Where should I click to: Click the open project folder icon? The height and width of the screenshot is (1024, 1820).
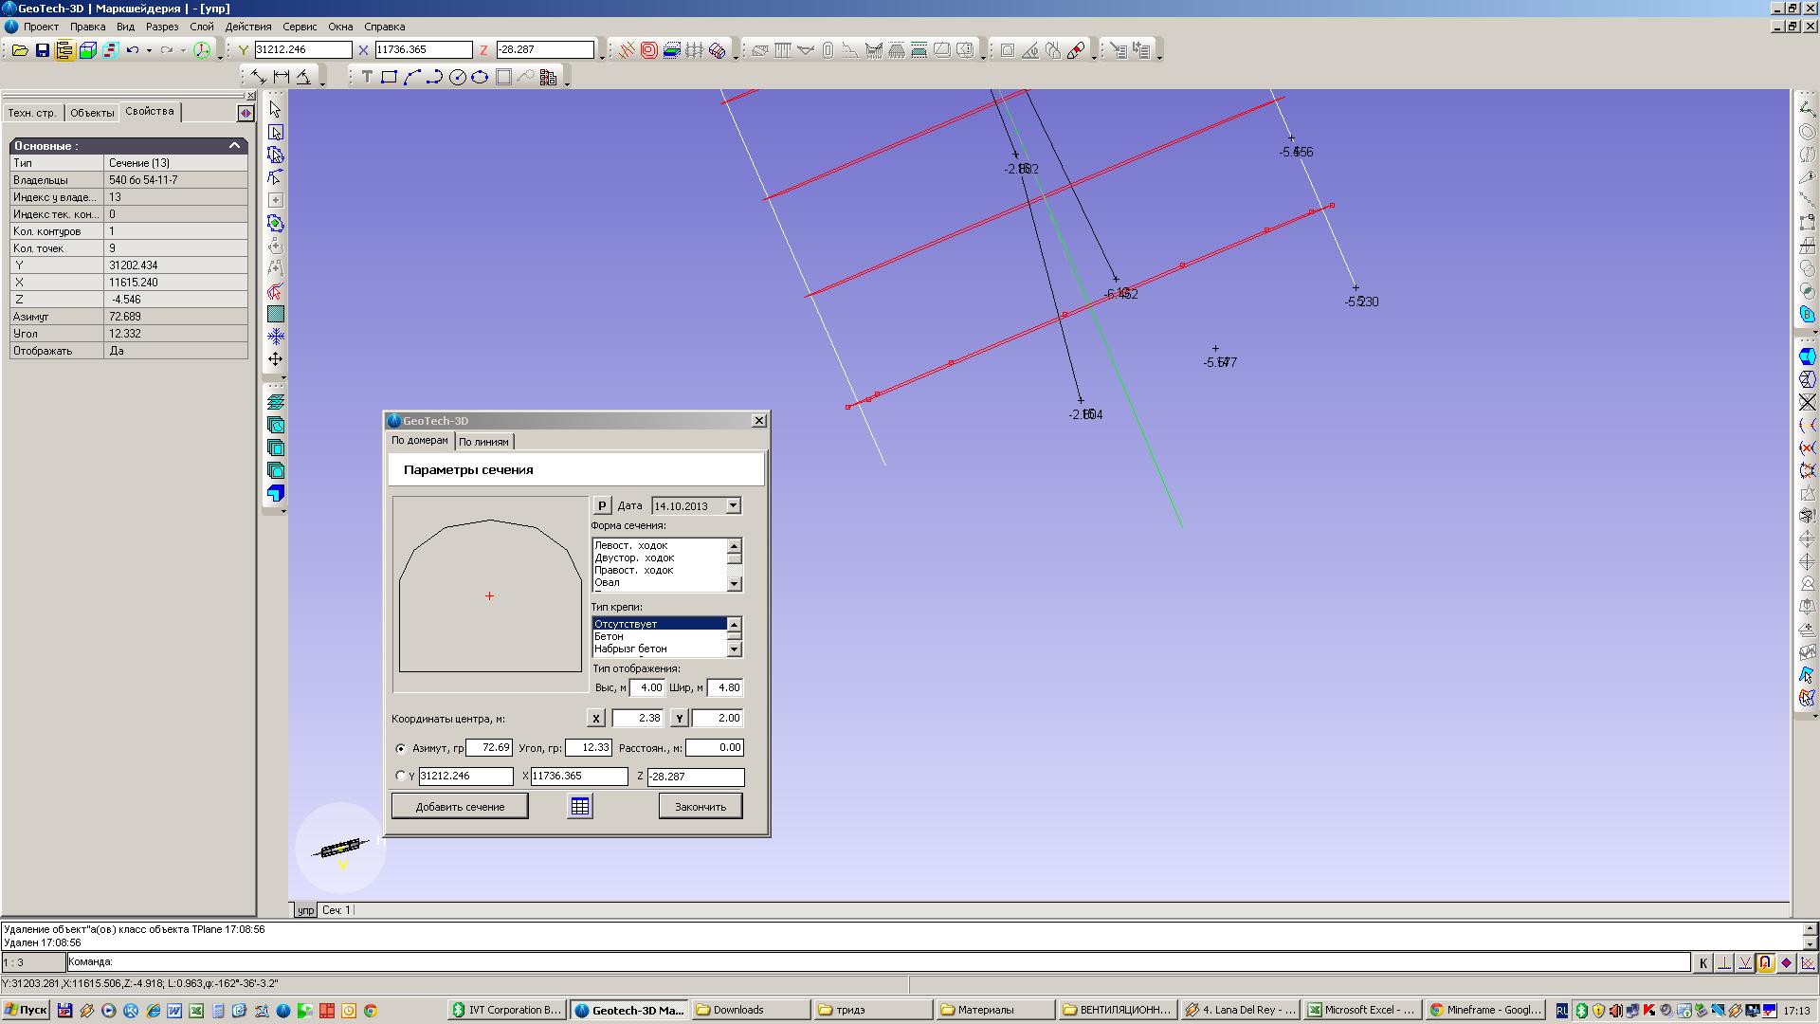(x=19, y=50)
